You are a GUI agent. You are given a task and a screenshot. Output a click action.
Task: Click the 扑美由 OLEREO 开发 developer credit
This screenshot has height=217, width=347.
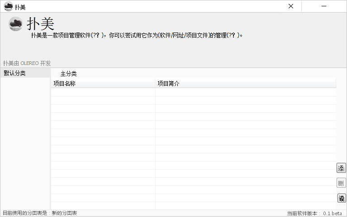click(x=27, y=63)
